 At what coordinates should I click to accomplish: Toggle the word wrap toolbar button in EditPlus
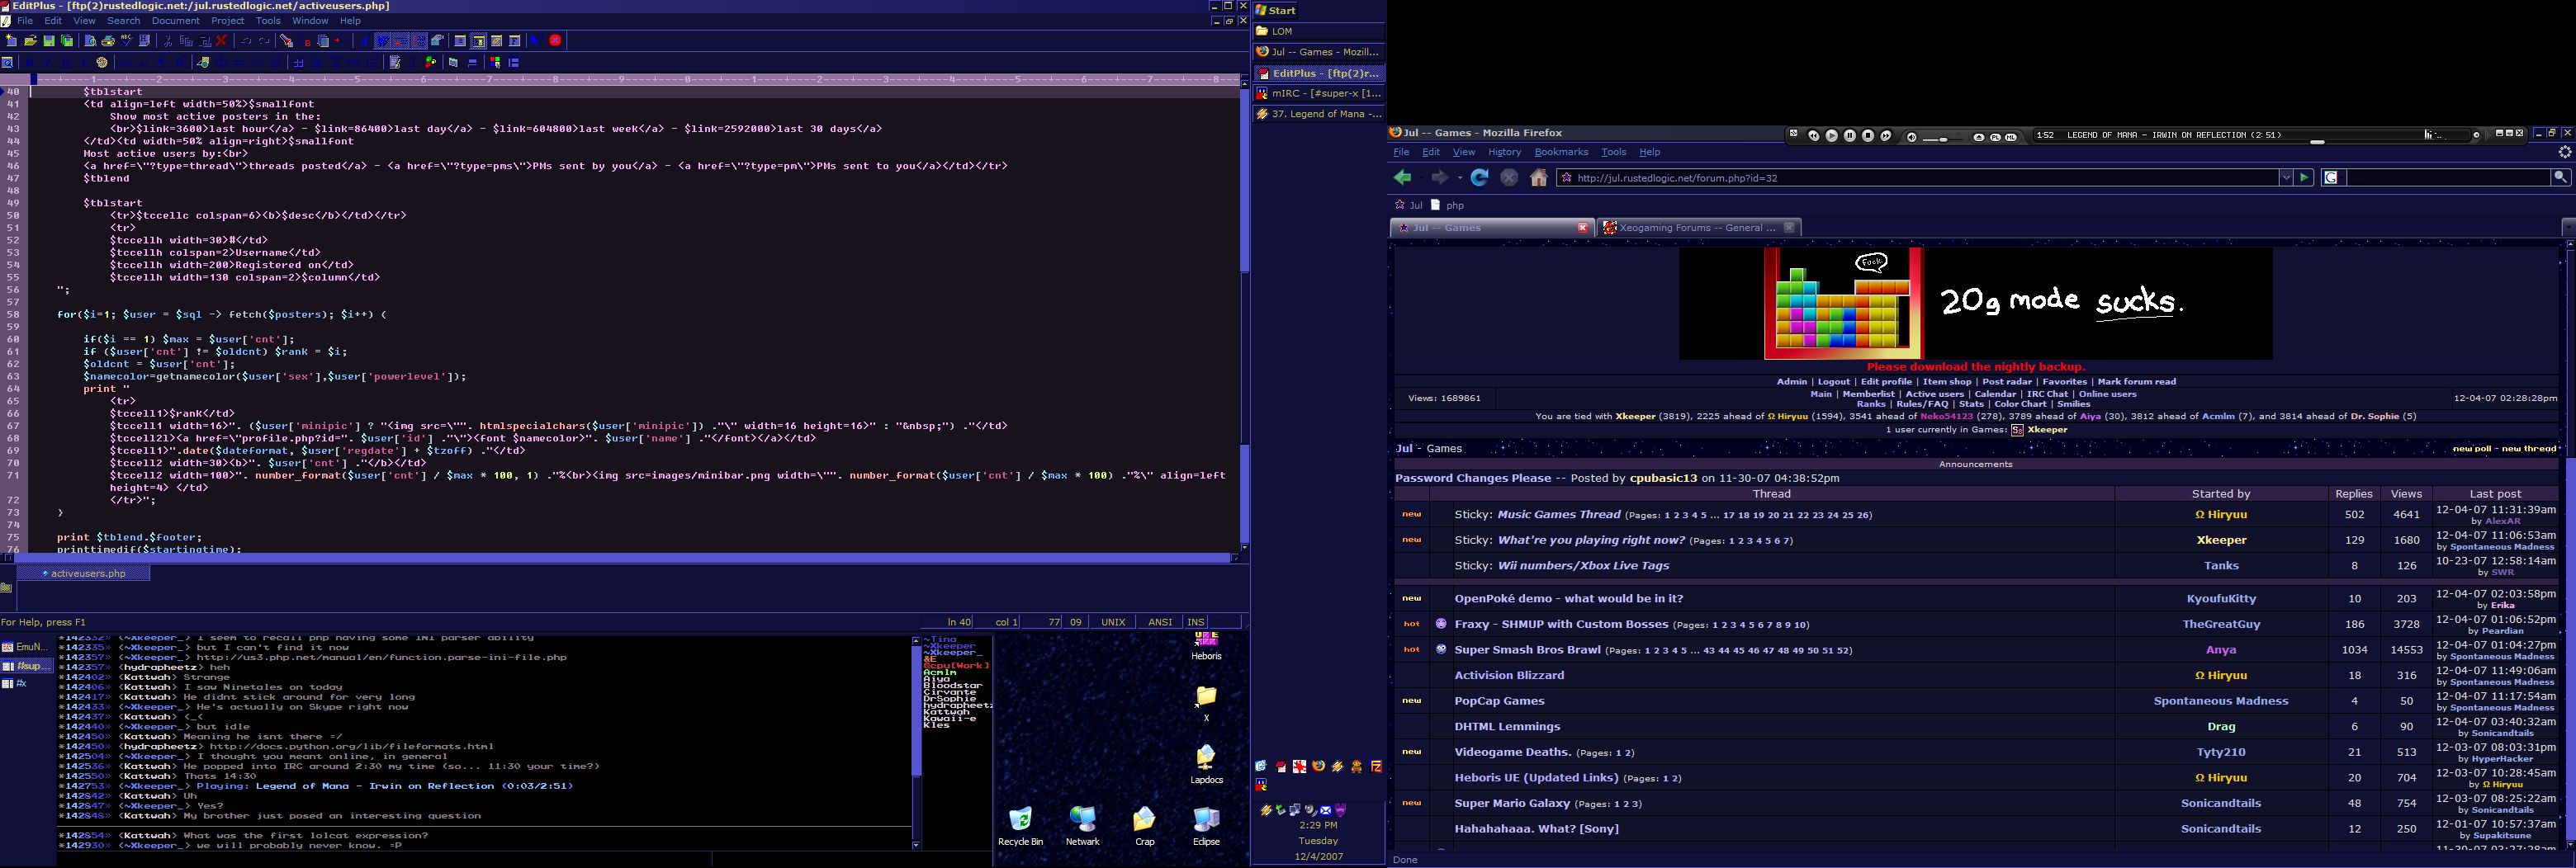(x=382, y=41)
